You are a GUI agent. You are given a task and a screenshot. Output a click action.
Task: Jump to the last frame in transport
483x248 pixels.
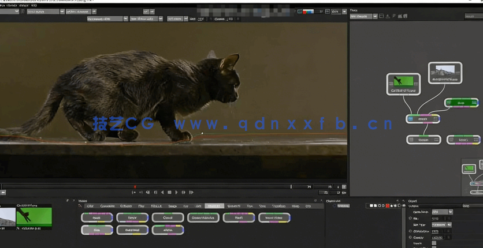tap(191, 193)
